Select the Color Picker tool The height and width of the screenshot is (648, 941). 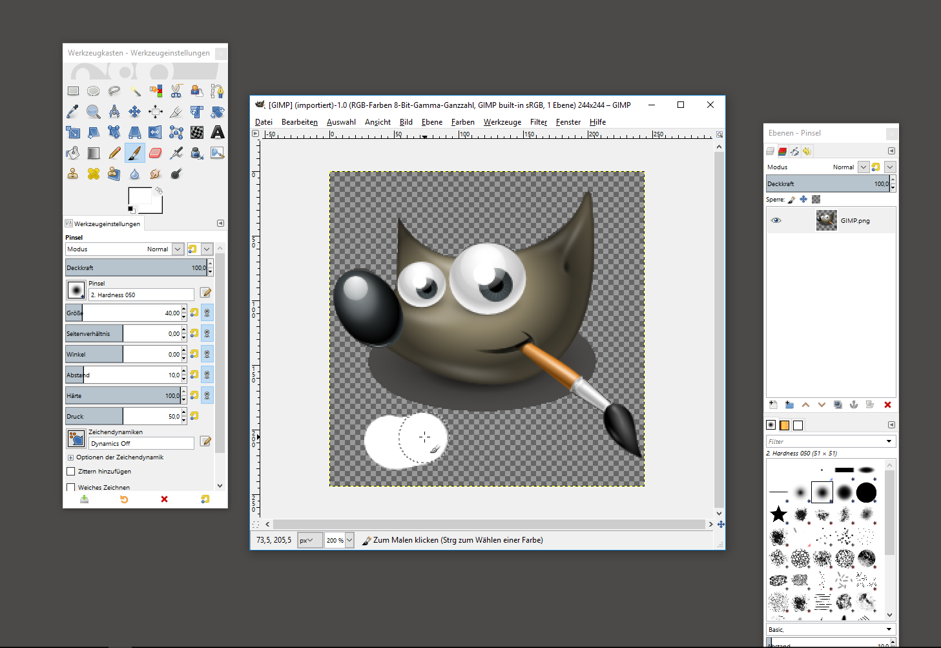pos(73,112)
